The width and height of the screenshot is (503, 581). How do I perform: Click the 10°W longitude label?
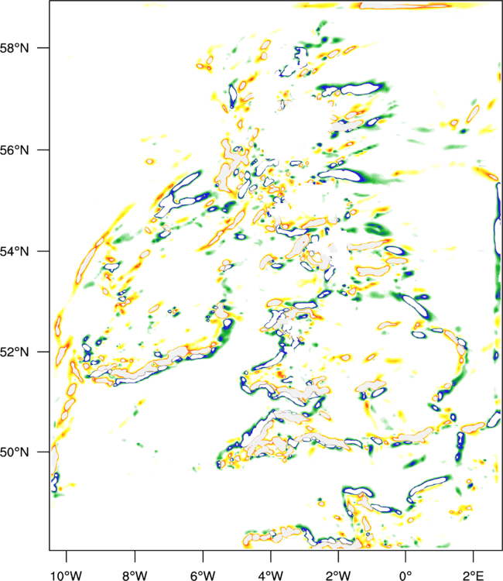coord(66,576)
